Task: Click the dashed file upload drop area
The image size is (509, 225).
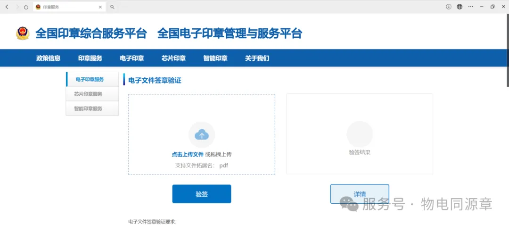Action: [202, 134]
